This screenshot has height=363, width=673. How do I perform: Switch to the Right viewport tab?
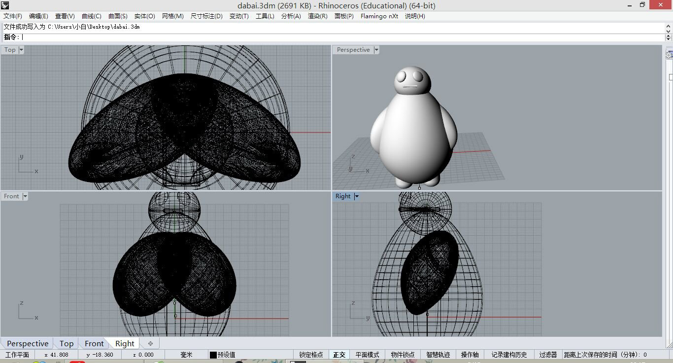(125, 344)
